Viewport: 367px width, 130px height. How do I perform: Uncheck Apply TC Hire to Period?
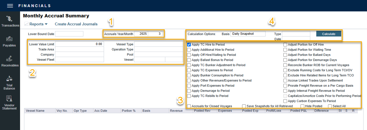[x=189, y=45]
